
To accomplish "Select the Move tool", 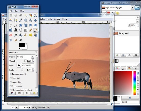I will point(35,20).
